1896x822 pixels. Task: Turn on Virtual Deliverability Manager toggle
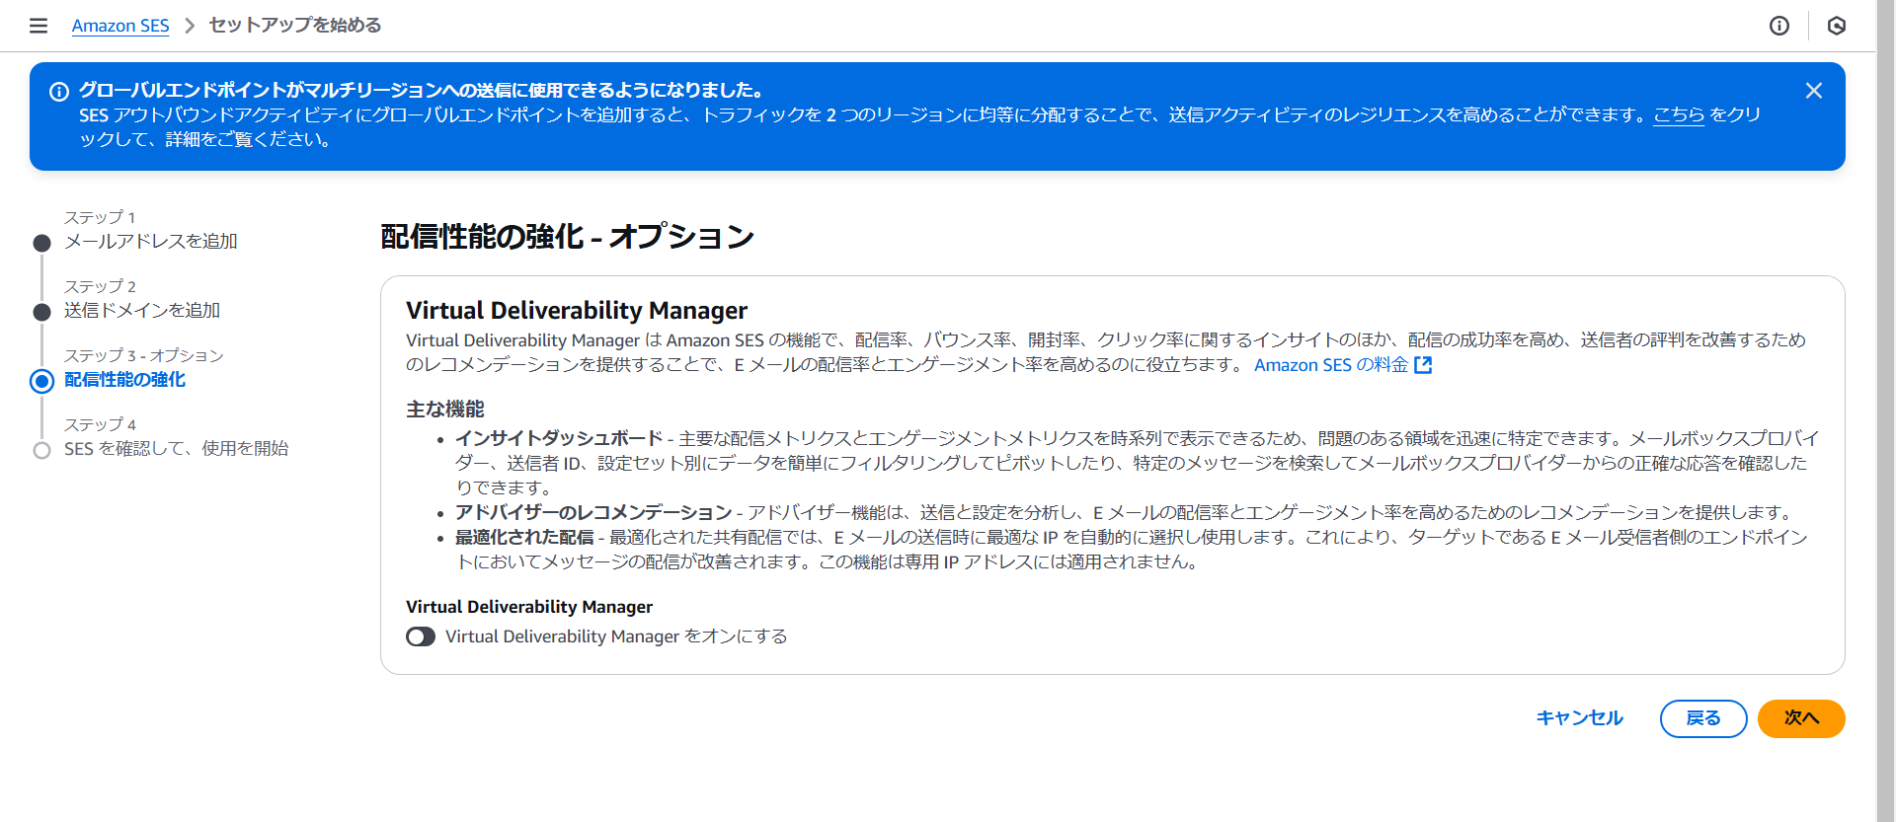(421, 636)
